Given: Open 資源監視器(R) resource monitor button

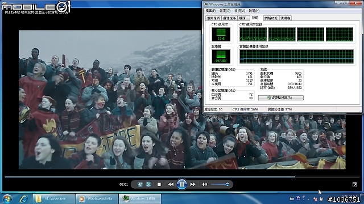Looking at the screenshot, I should pos(280,98).
